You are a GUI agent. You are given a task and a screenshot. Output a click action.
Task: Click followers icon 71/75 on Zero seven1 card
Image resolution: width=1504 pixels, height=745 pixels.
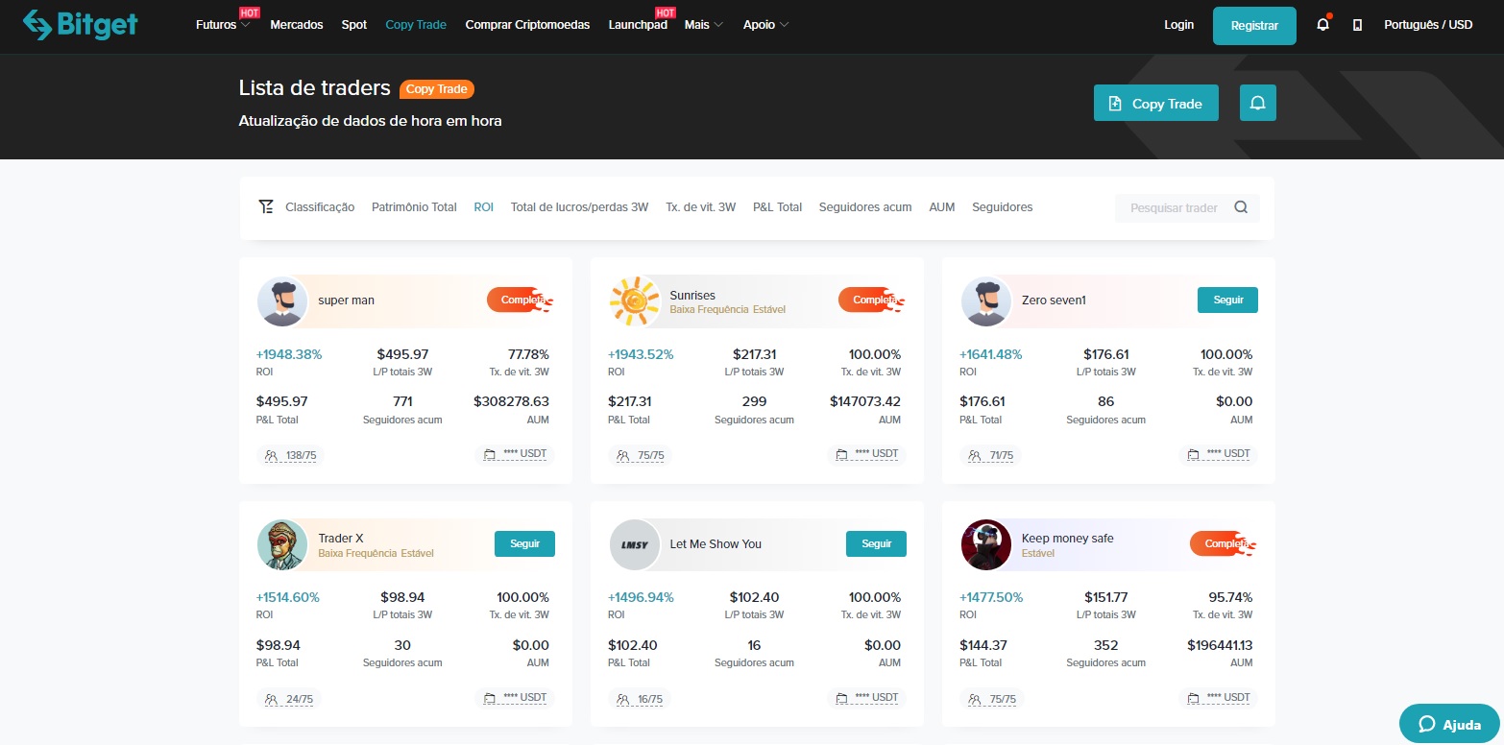point(975,455)
